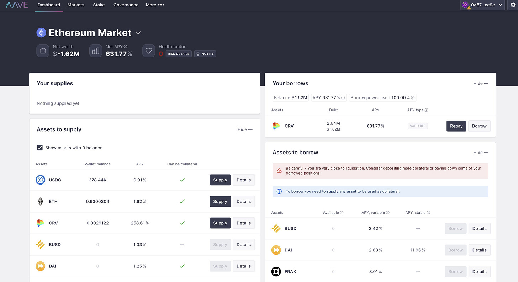Open Details for FRAX in Assets to borrow

click(479, 272)
